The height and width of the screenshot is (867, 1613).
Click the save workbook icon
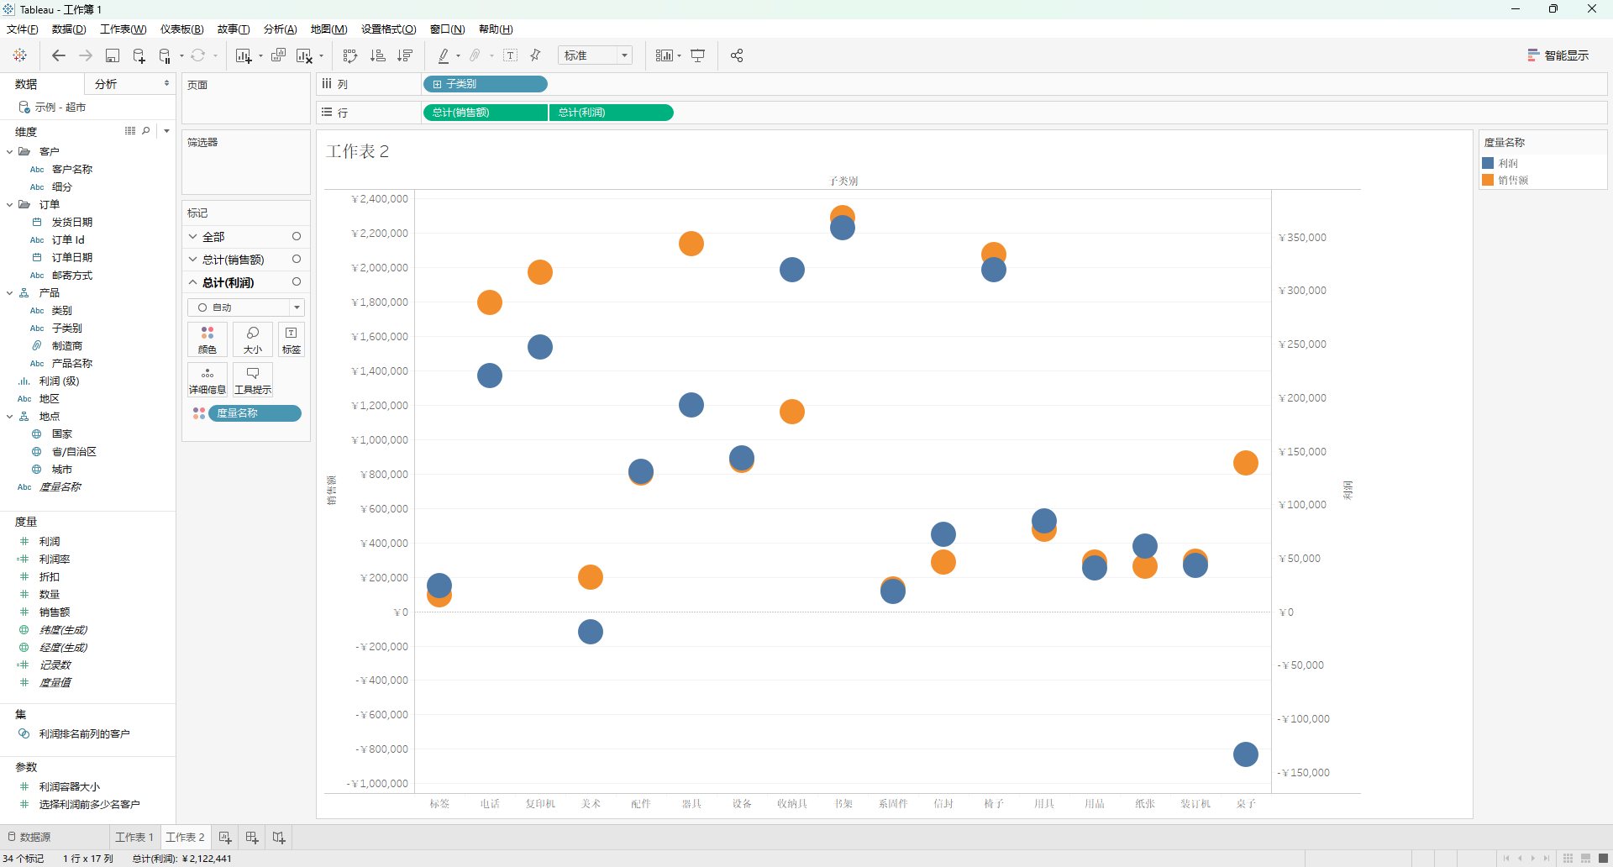coord(112,55)
